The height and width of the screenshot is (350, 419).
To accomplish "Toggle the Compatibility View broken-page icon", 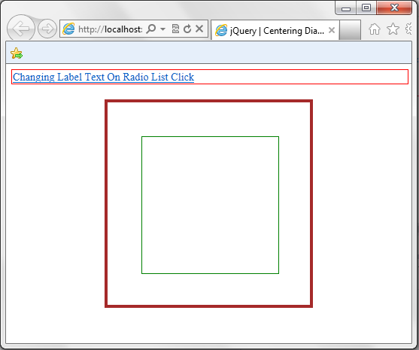I will pos(175,29).
